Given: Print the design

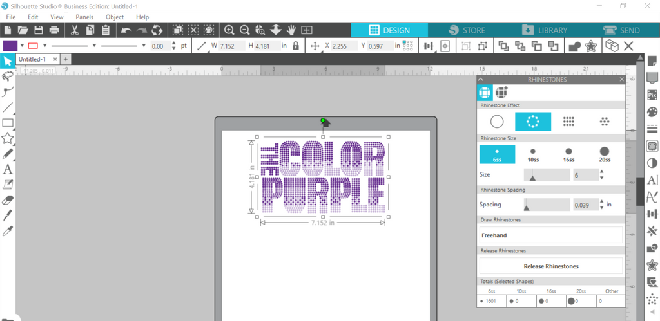Looking at the screenshot, I should (54, 30).
